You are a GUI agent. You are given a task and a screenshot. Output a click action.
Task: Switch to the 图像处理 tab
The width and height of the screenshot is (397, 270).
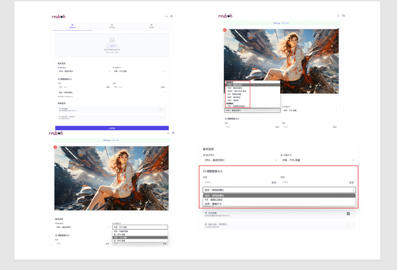coord(72,26)
